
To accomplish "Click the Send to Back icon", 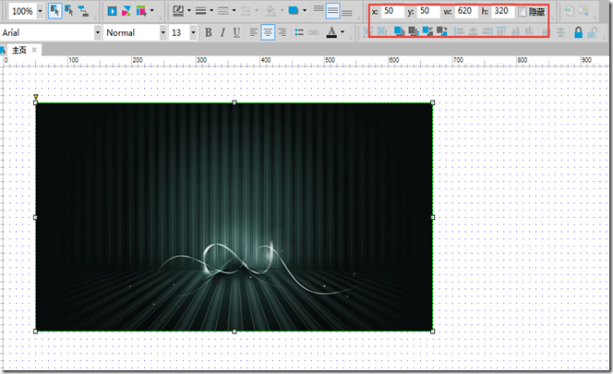I will (x=414, y=30).
